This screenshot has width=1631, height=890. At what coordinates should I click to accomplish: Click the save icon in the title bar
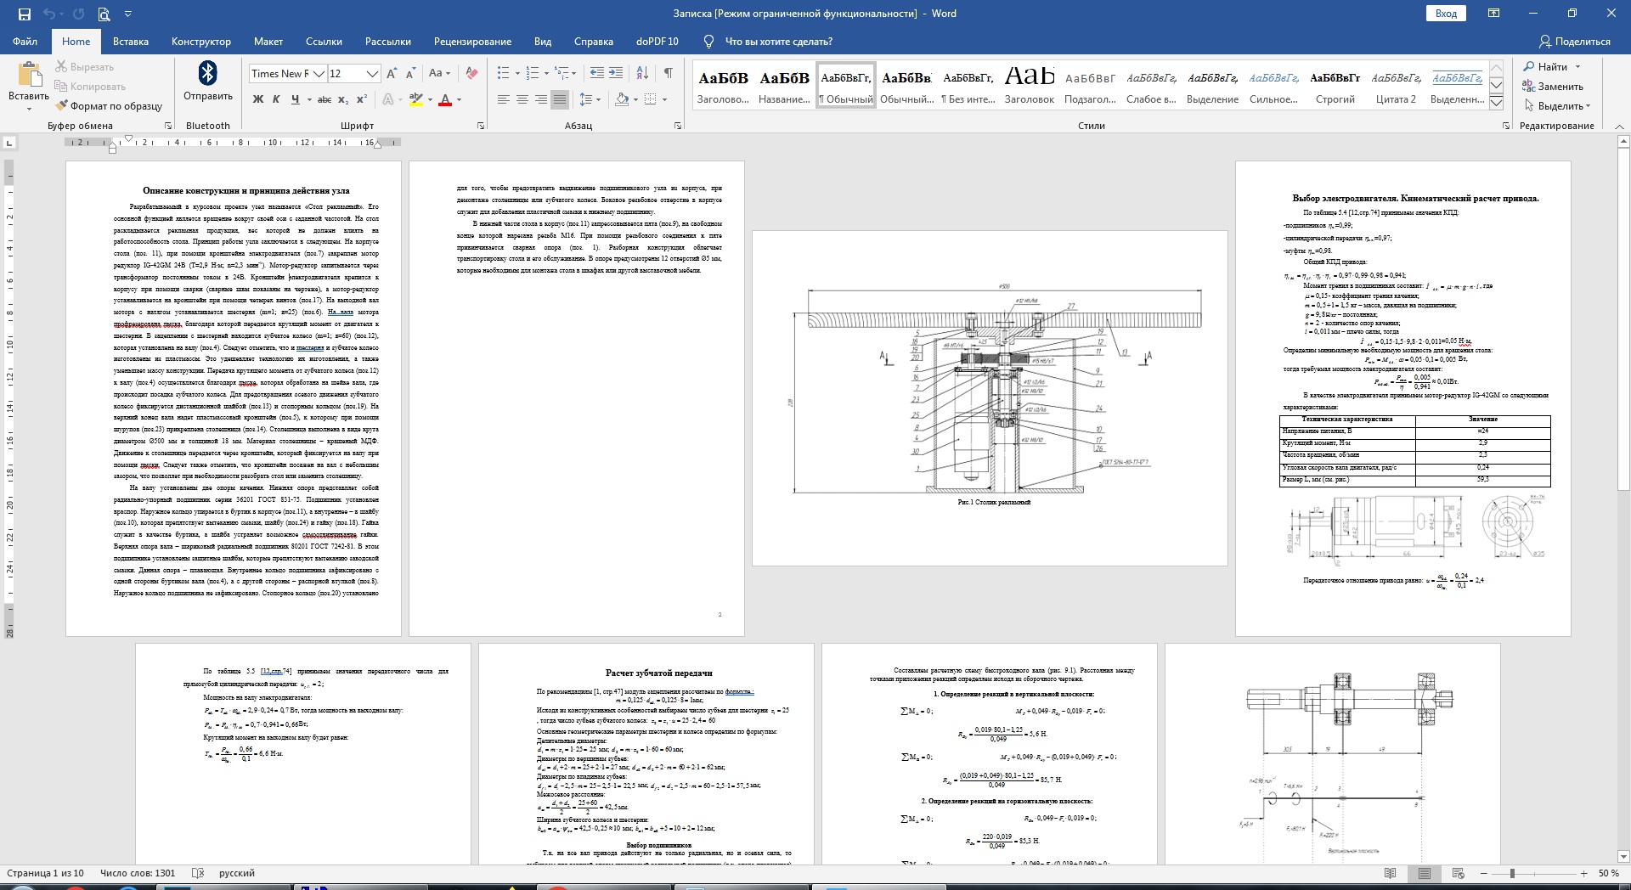pos(24,14)
